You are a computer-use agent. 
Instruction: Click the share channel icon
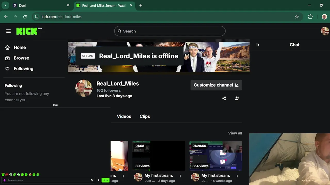pos(224,98)
